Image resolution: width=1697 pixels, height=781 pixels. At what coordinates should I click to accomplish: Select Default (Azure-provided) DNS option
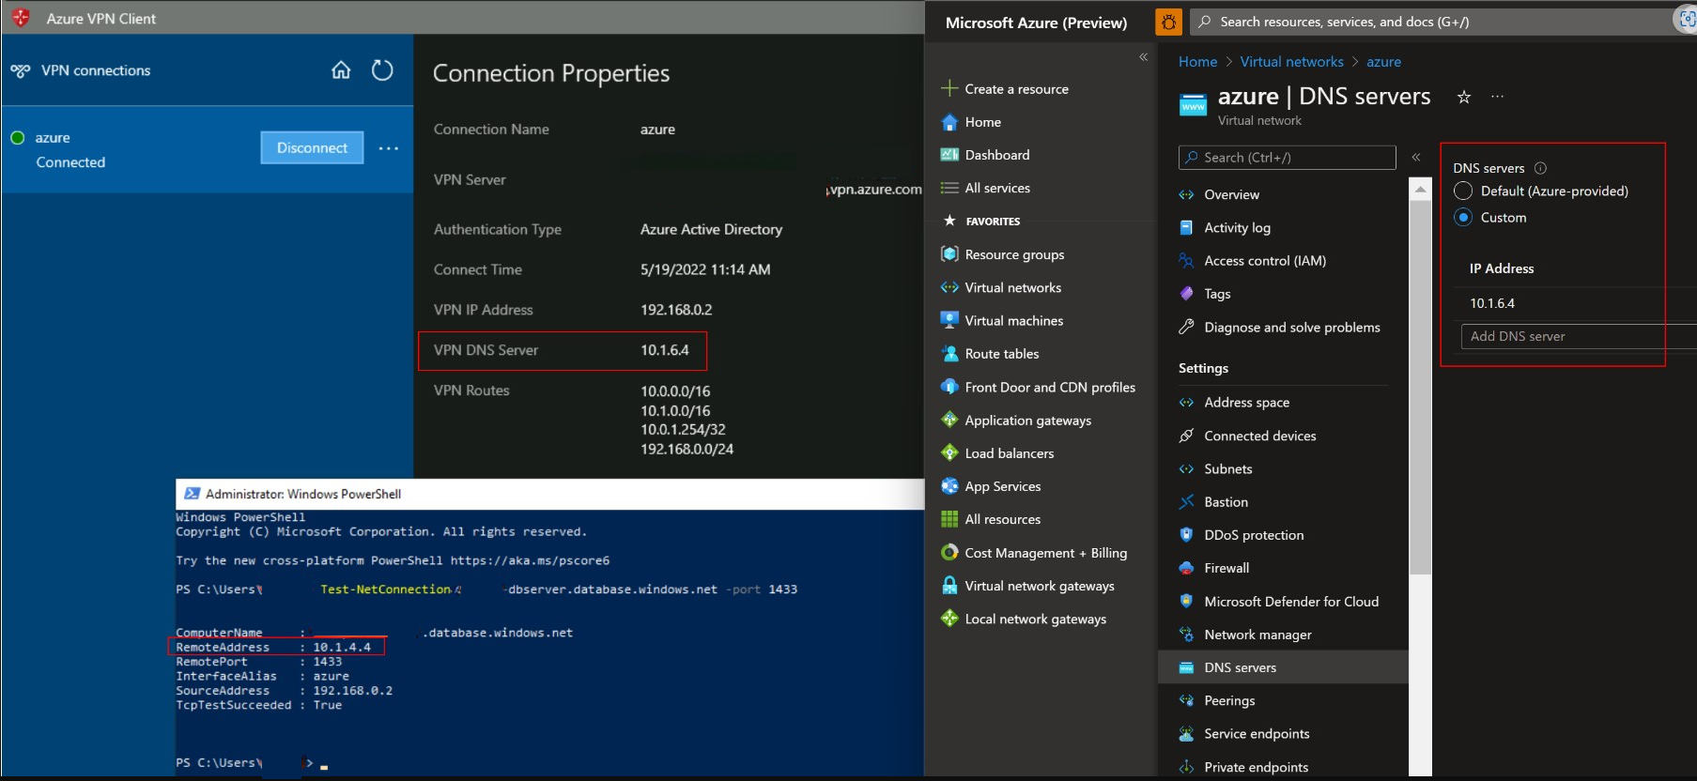pyautogui.click(x=1463, y=191)
